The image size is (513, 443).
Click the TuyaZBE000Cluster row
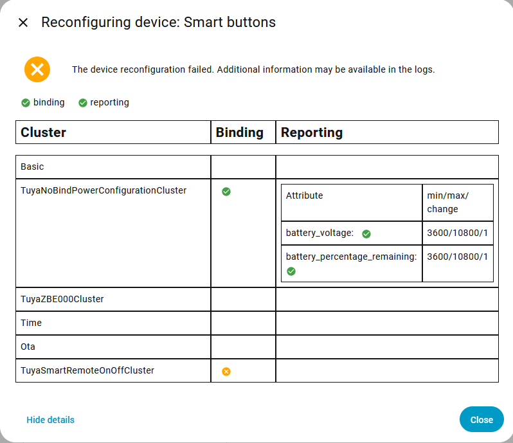pos(257,300)
